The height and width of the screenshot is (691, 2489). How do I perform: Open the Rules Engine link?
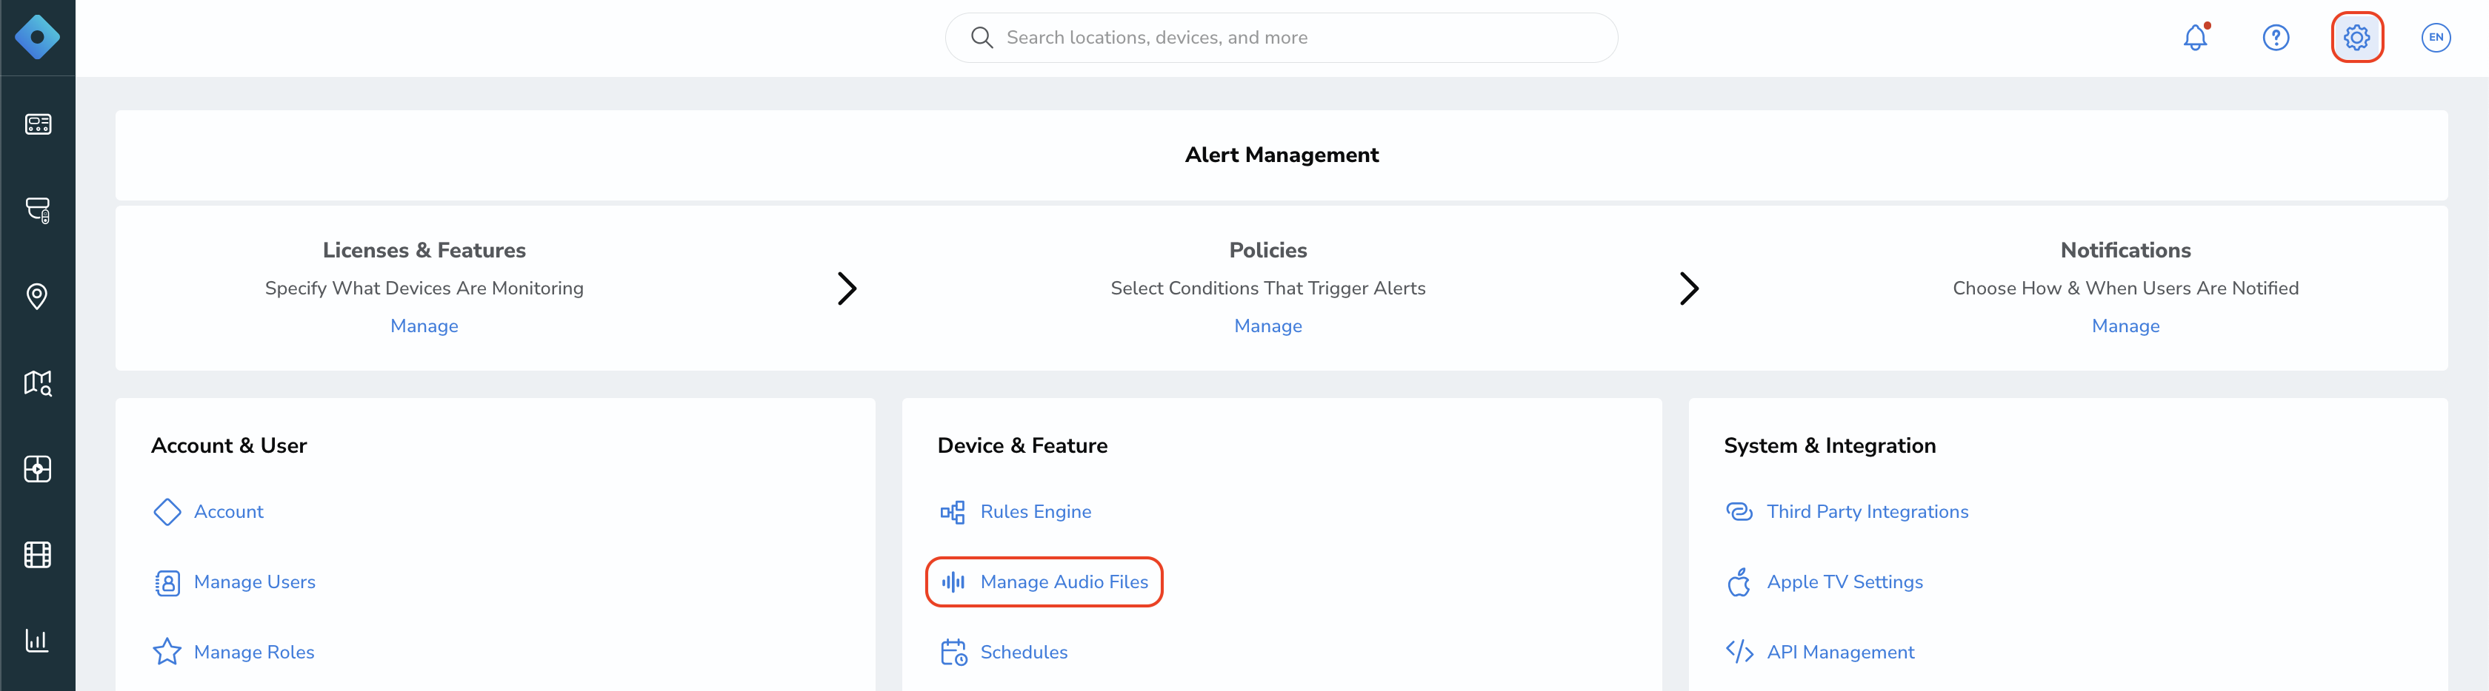[x=1036, y=511]
